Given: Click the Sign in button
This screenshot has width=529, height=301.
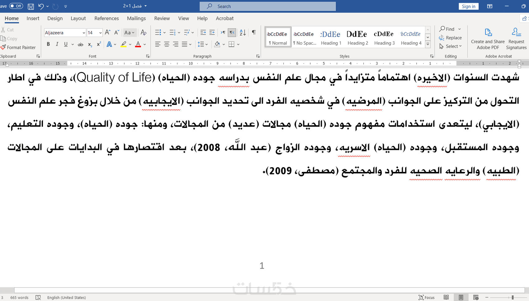Looking at the screenshot, I should [469, 6].
